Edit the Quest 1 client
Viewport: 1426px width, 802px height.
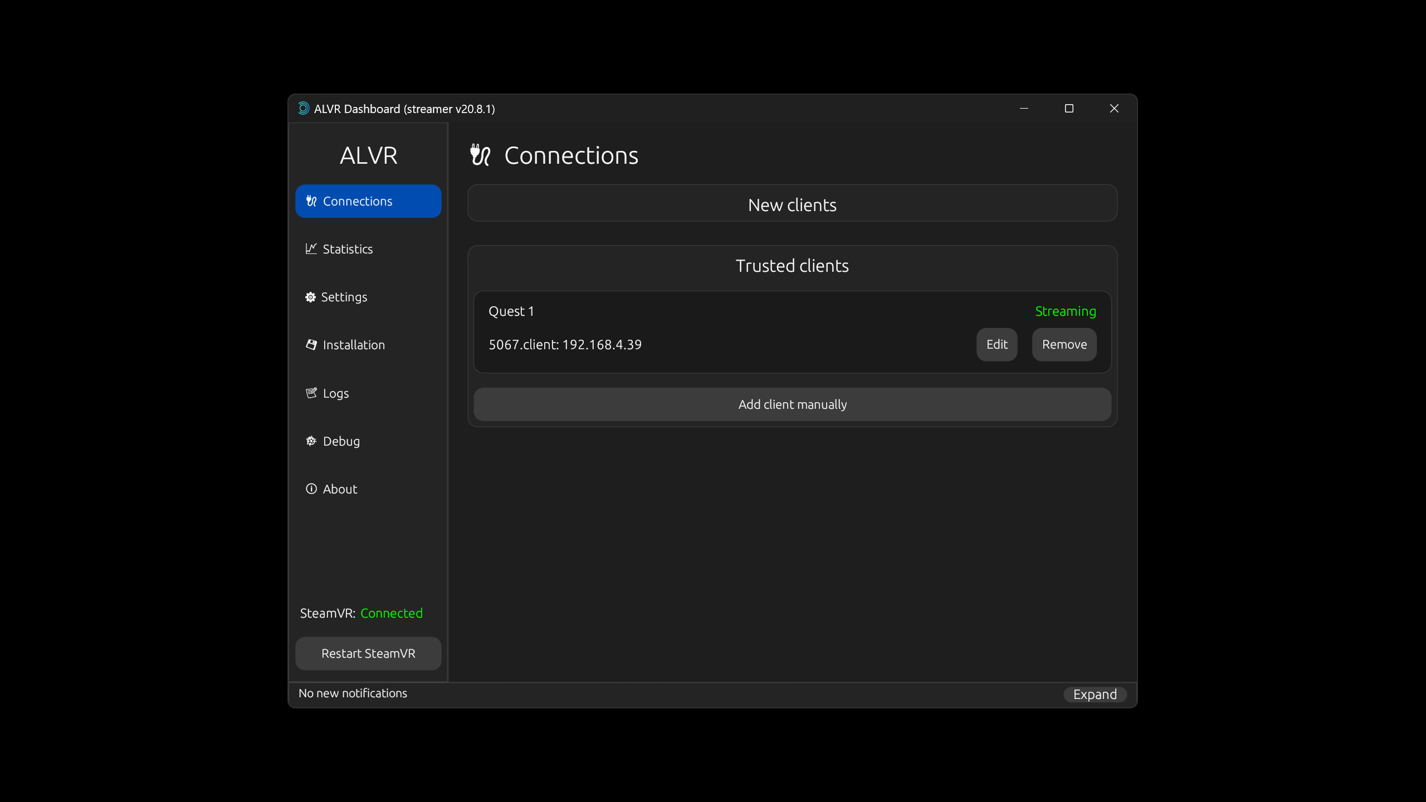click(996, 344)
